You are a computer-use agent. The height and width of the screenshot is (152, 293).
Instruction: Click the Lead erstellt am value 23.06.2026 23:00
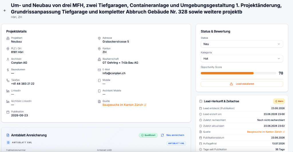coord(274,114)
